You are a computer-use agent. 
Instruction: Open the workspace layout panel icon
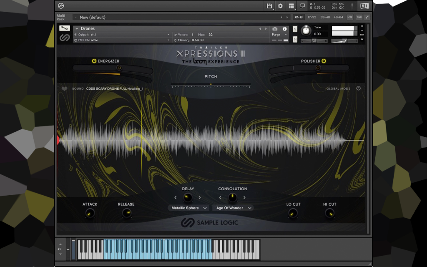(x=291, y=6)
